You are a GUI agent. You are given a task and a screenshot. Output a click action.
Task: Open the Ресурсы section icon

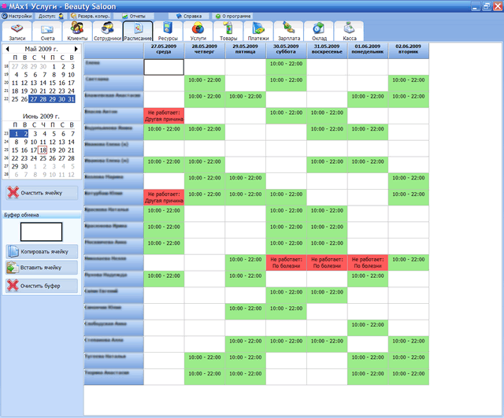pyautogui.click(x=168, y=31)
